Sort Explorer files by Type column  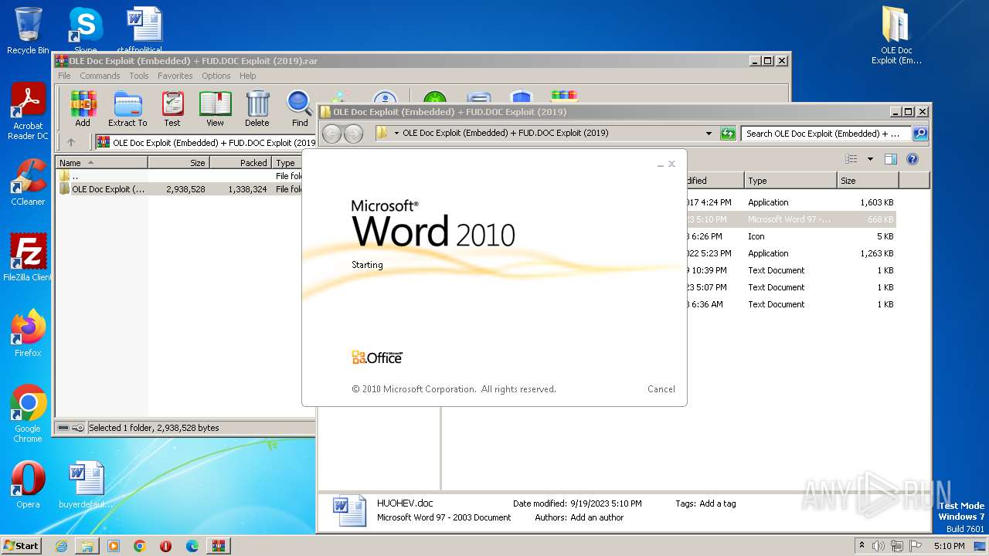tap(790, 181)
